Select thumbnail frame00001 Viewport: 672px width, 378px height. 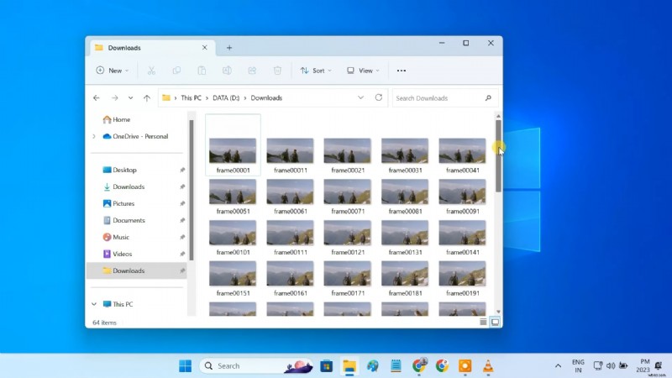coord(233,150)
